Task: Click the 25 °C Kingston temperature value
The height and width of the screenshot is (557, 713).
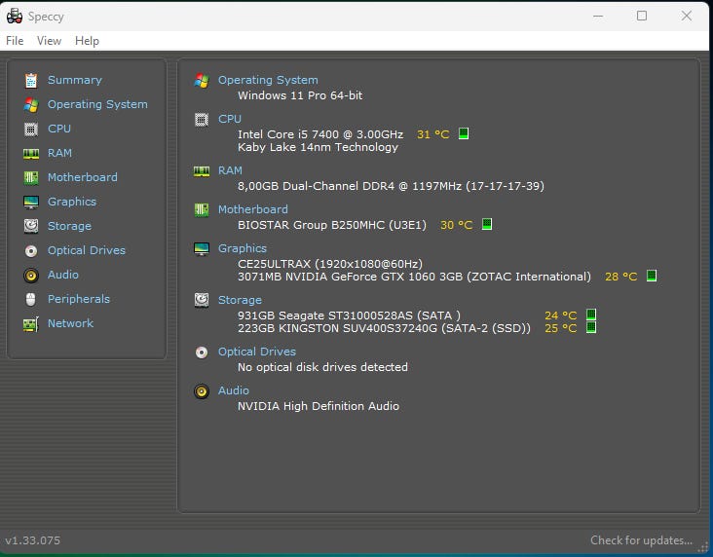Action: [560, 328]
